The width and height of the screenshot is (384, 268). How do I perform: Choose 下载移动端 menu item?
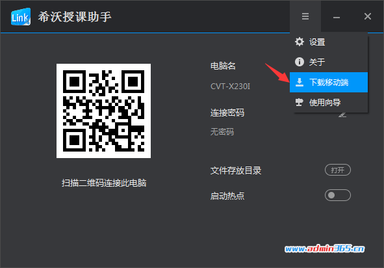329,82
